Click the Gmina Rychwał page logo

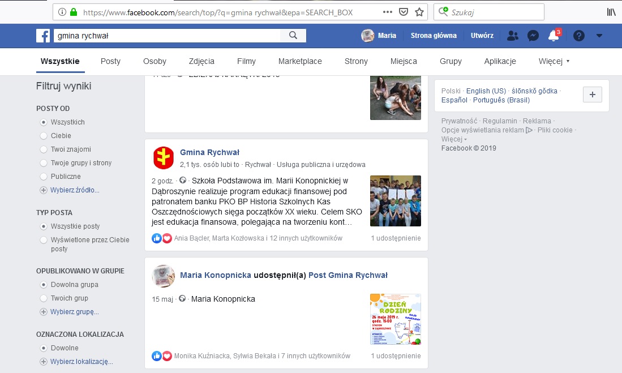[x=164, y=157]
